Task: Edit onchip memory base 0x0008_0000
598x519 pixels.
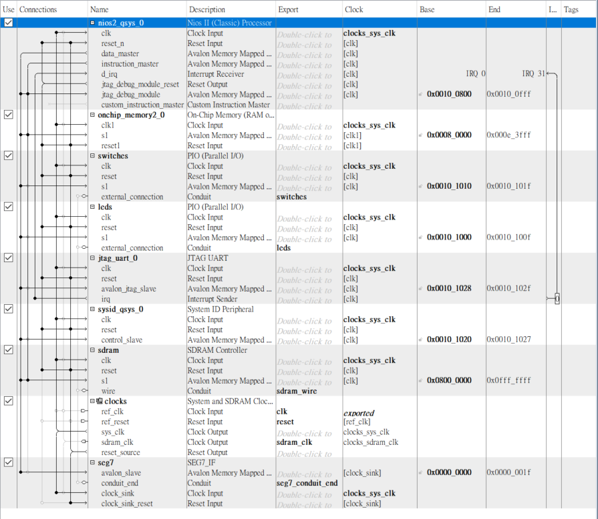Action: [x=449, y=135]
